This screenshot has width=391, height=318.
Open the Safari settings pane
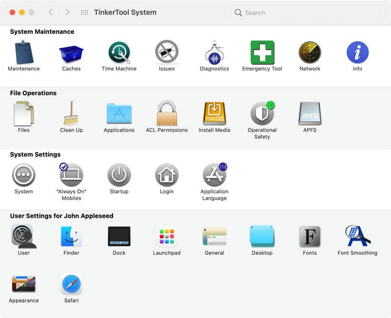[x=71, y=284]
